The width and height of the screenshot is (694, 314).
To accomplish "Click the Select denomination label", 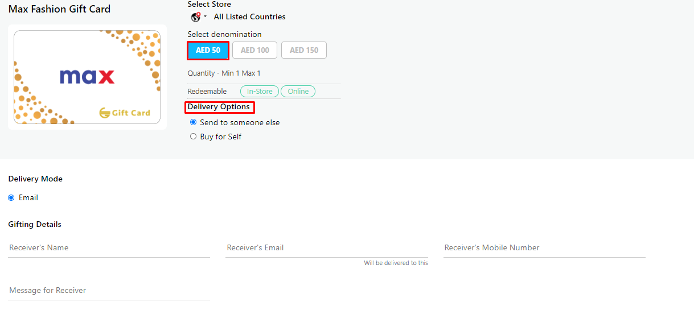I will [224, 35].
